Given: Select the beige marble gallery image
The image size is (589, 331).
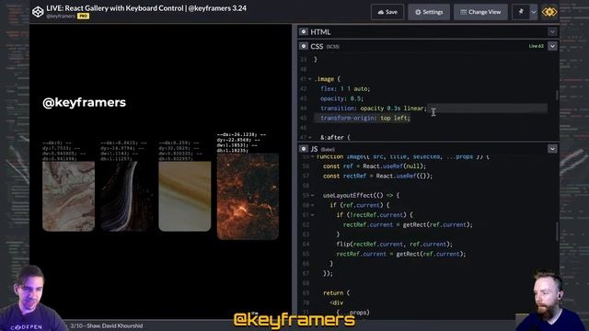Looking at the screenshot, I should point(68,196).
